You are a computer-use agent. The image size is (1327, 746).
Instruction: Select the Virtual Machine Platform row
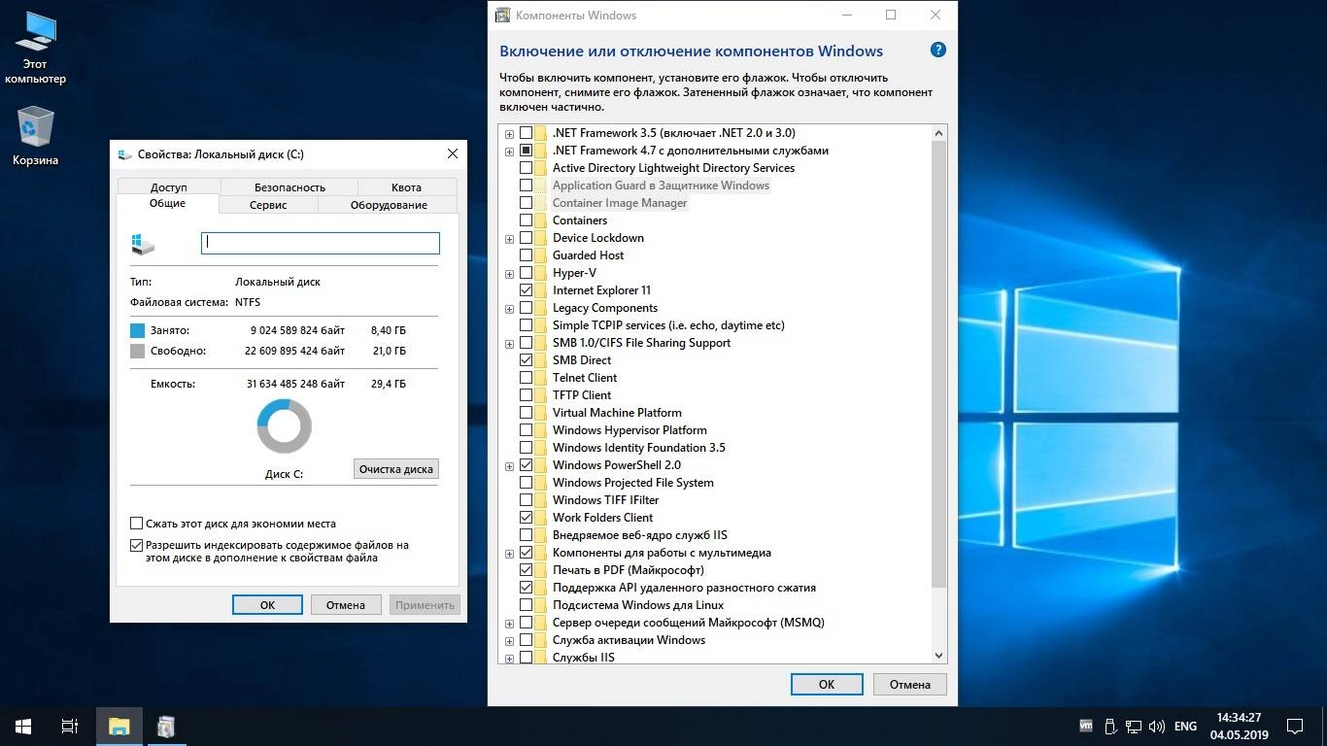coord(617,413)
